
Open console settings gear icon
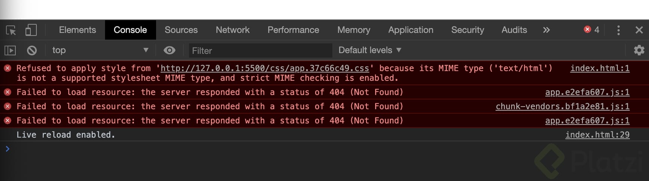639,50
